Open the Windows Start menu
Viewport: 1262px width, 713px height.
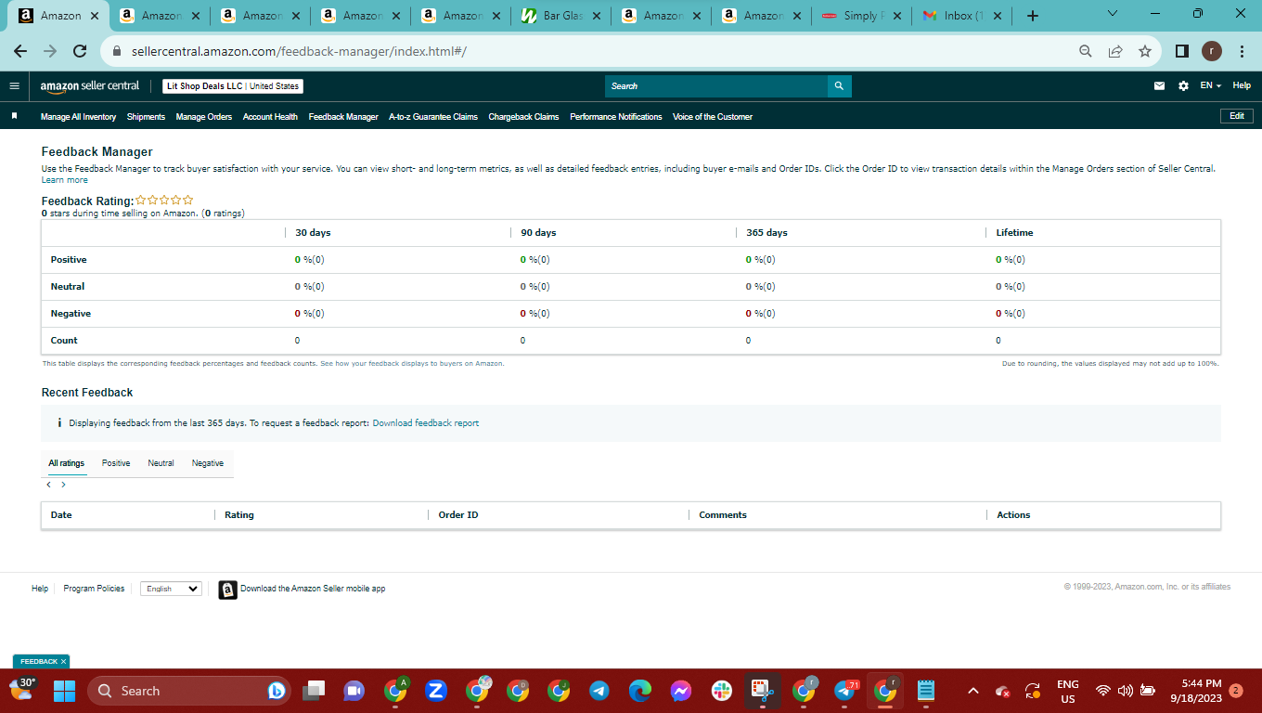[64, 691]
